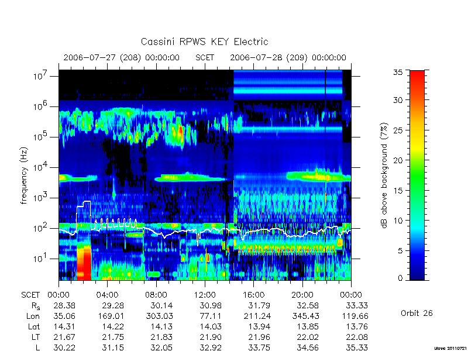The height and width of the screenshot is (351, 468).
Task: Select the end date "2006-07-28 (209) 00:00:00"
Action: [288, 57]
